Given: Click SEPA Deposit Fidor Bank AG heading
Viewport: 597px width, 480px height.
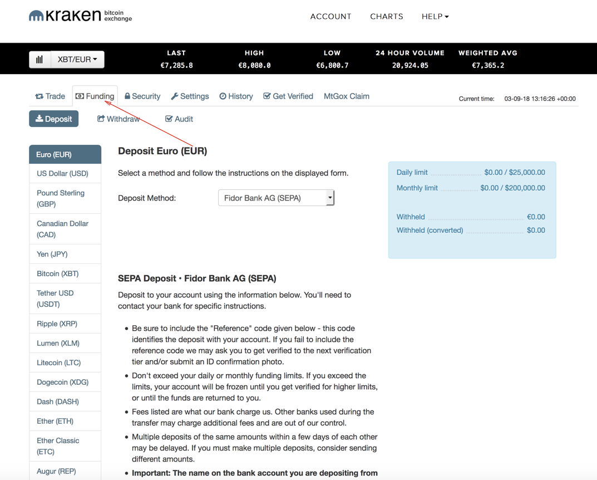Looking at the screenshot, I should pyautogui.click(x=197, y=278).
